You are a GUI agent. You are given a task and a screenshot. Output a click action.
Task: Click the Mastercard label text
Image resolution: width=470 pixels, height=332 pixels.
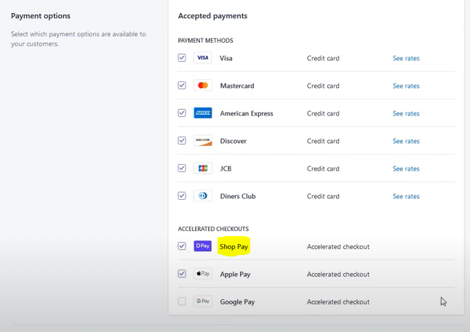click(237, 86)
